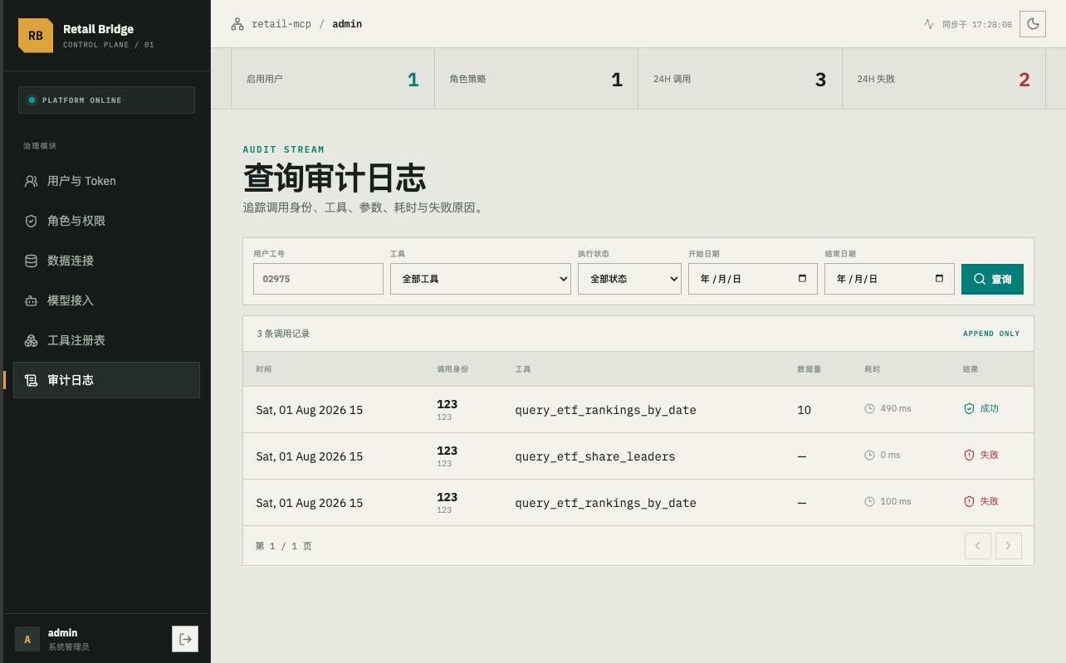This screenshot has width=1066, height=663.
Task: Click the APPEND ONLY label
Action: (991, 334)
